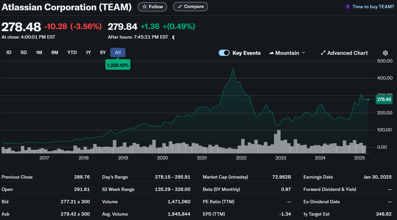Open the Time to buy TEAM? link
This screenshot has height=220, width=397.
pos(373,7)
